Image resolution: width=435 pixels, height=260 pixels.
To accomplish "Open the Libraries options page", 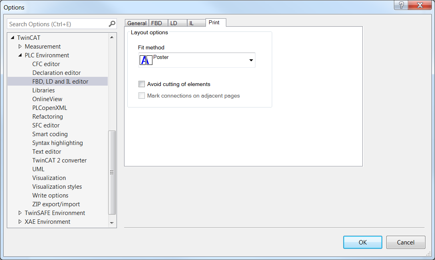I will [x=43, y=90].
